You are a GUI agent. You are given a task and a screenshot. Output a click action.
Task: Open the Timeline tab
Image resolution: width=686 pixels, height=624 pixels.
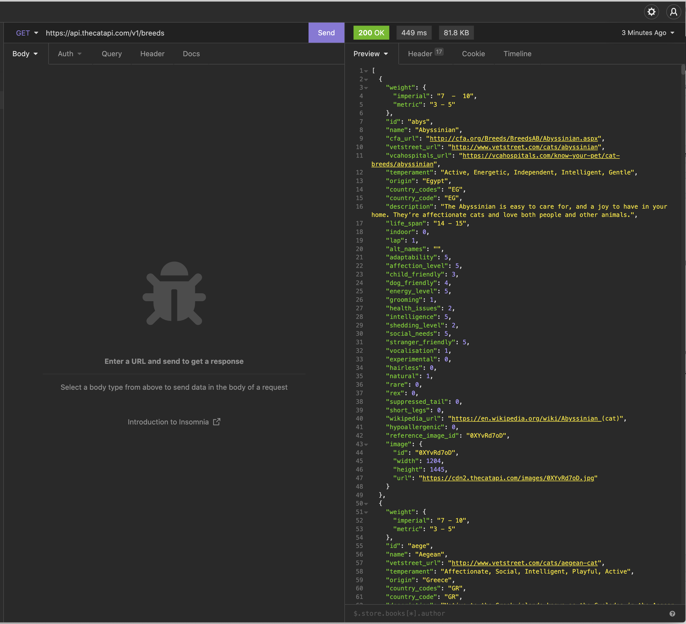click(x=517, y=54)
